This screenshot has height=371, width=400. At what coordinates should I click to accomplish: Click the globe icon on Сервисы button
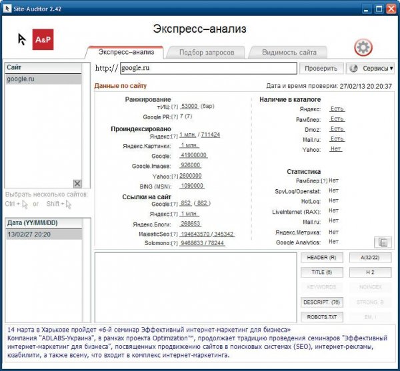pos(353,69)
